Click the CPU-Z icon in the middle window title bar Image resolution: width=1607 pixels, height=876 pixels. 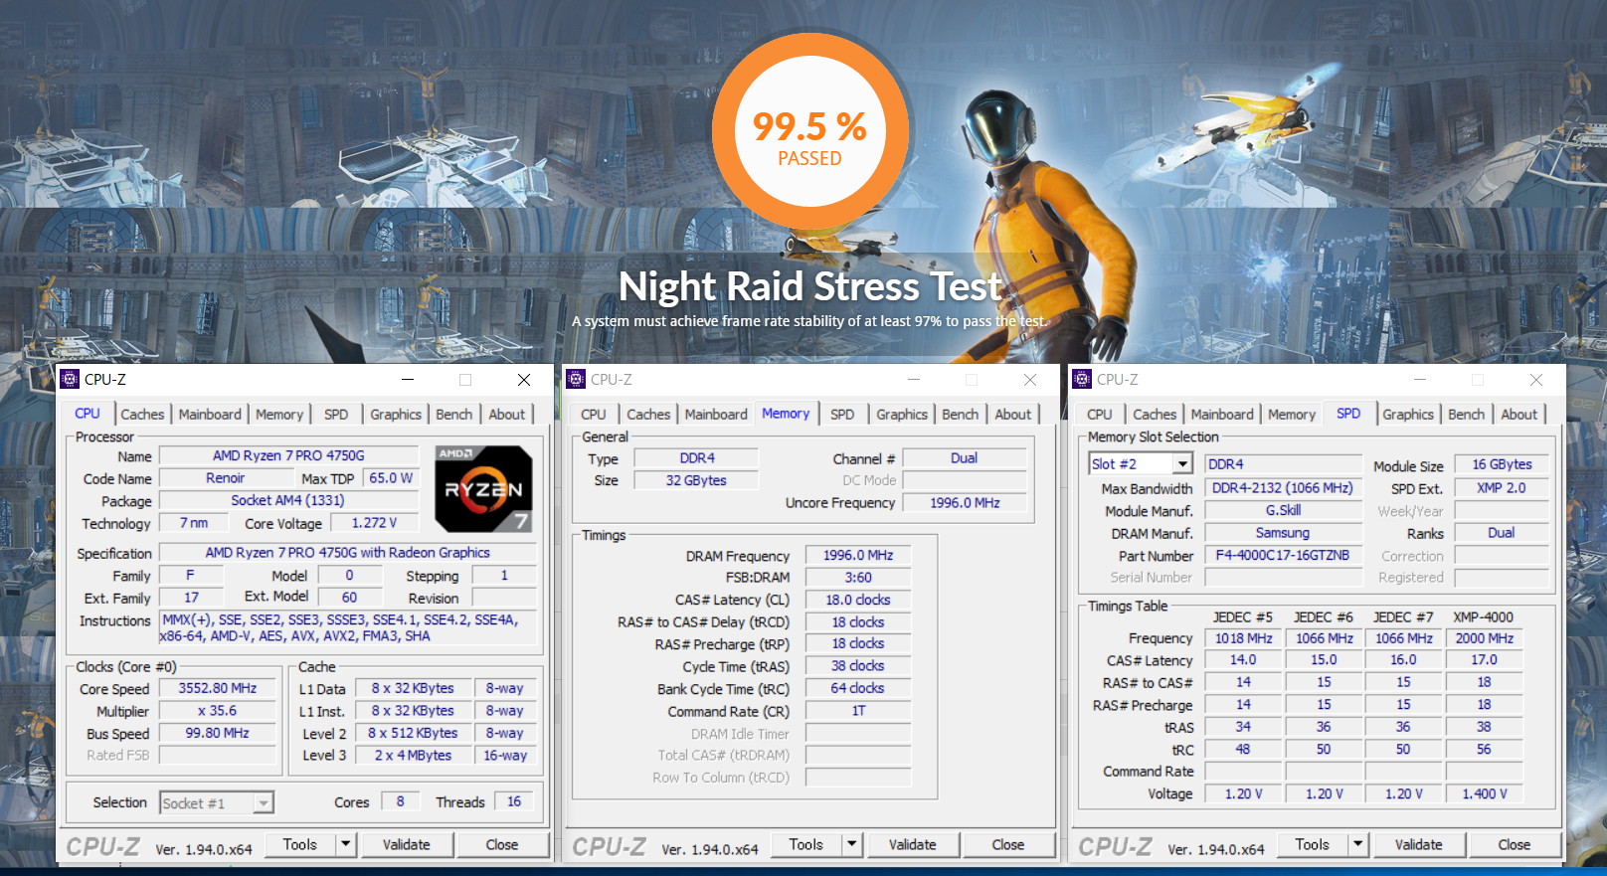(x=576, y=379)
